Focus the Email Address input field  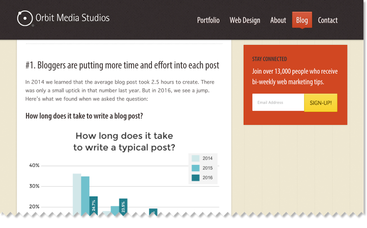pyautogui.click(x=278, y=102)
